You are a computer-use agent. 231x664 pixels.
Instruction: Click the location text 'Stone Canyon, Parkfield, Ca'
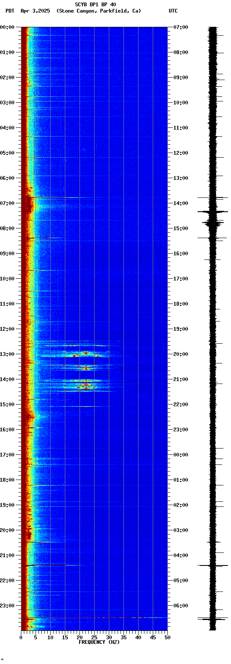tap(99, 11)
